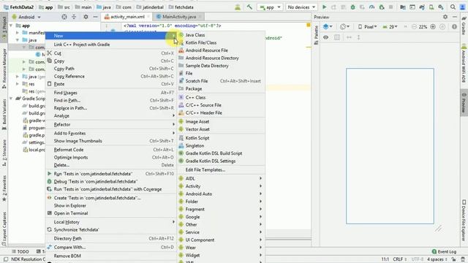Click the warnings info icon in Preview

click(x=454, y=27)
